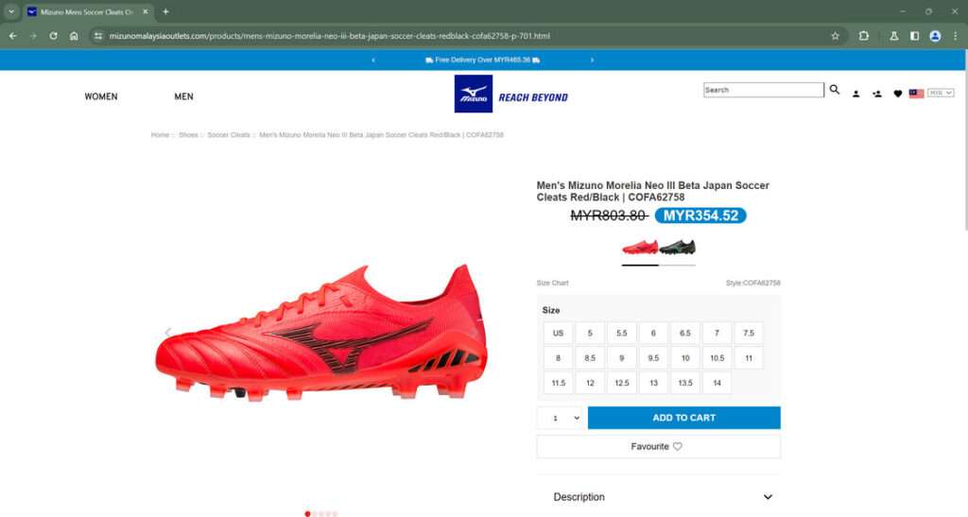
Task: Open the Size Chart link
Action: [x=552, y=283]
